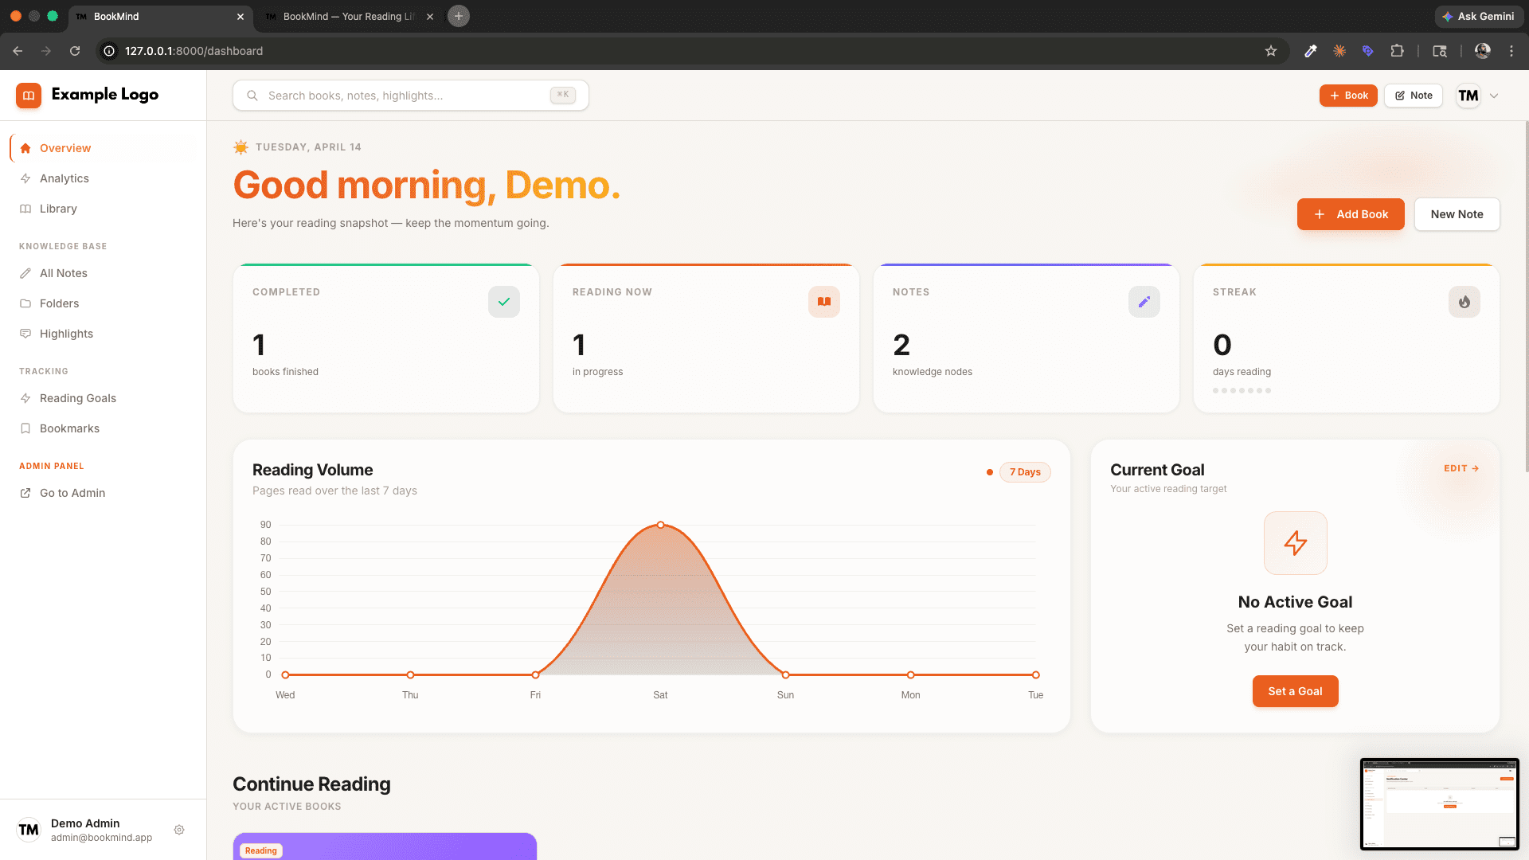Click the orange starburst extension icon

click(1339, 51)
